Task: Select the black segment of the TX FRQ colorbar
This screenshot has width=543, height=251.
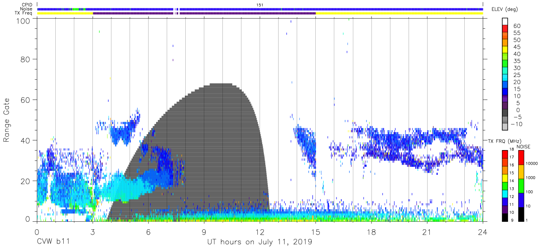Action: point(505,217)
